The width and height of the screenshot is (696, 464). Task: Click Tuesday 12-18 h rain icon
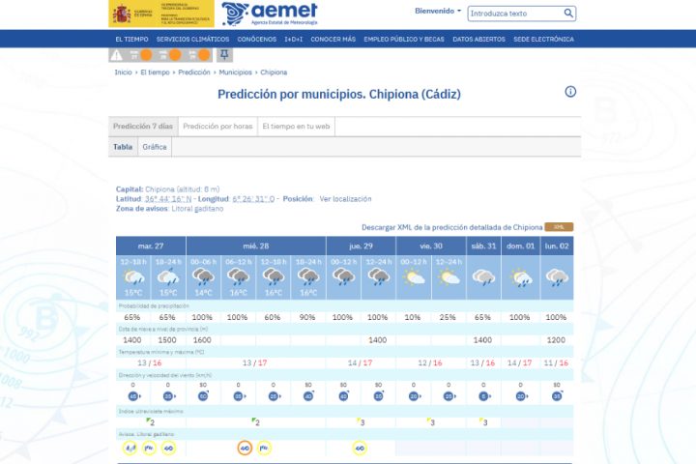(133, 278)
